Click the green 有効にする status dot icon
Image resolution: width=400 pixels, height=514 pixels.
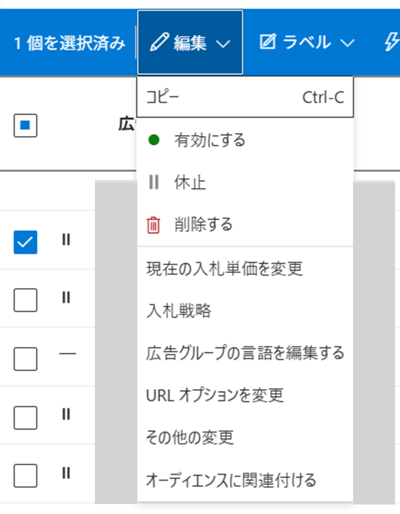tap(153, 141)
